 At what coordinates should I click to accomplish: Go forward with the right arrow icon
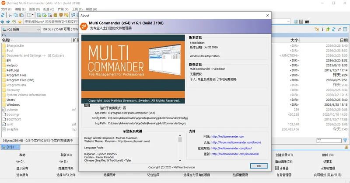coord(8,22)
